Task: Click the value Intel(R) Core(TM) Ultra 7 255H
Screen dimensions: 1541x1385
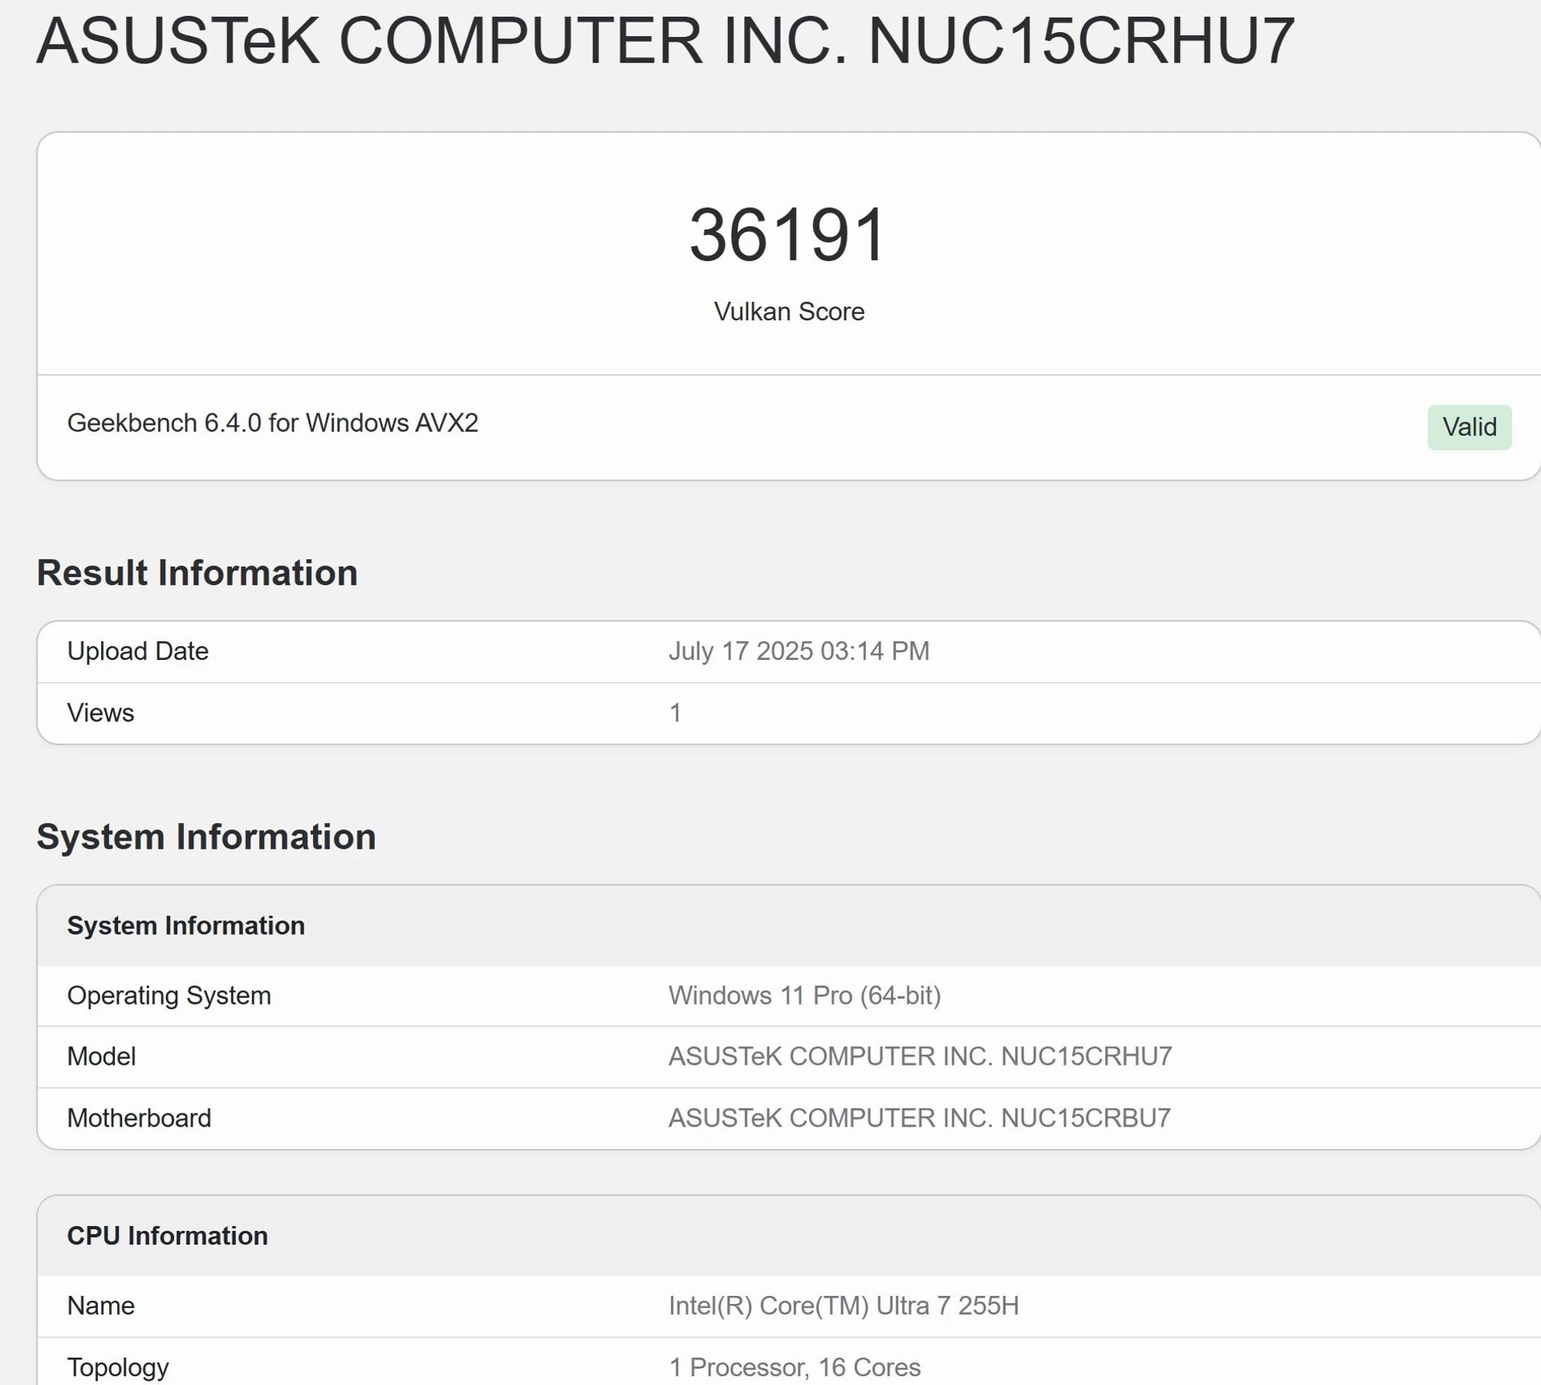Action: [844, 1306]
